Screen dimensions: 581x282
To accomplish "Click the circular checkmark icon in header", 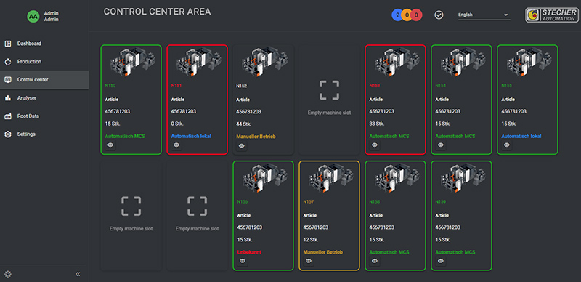I will pos(439,15).
